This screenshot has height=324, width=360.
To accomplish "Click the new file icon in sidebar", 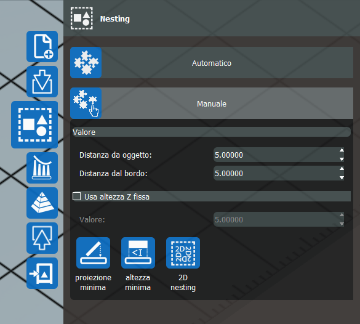I will (42, 46).
